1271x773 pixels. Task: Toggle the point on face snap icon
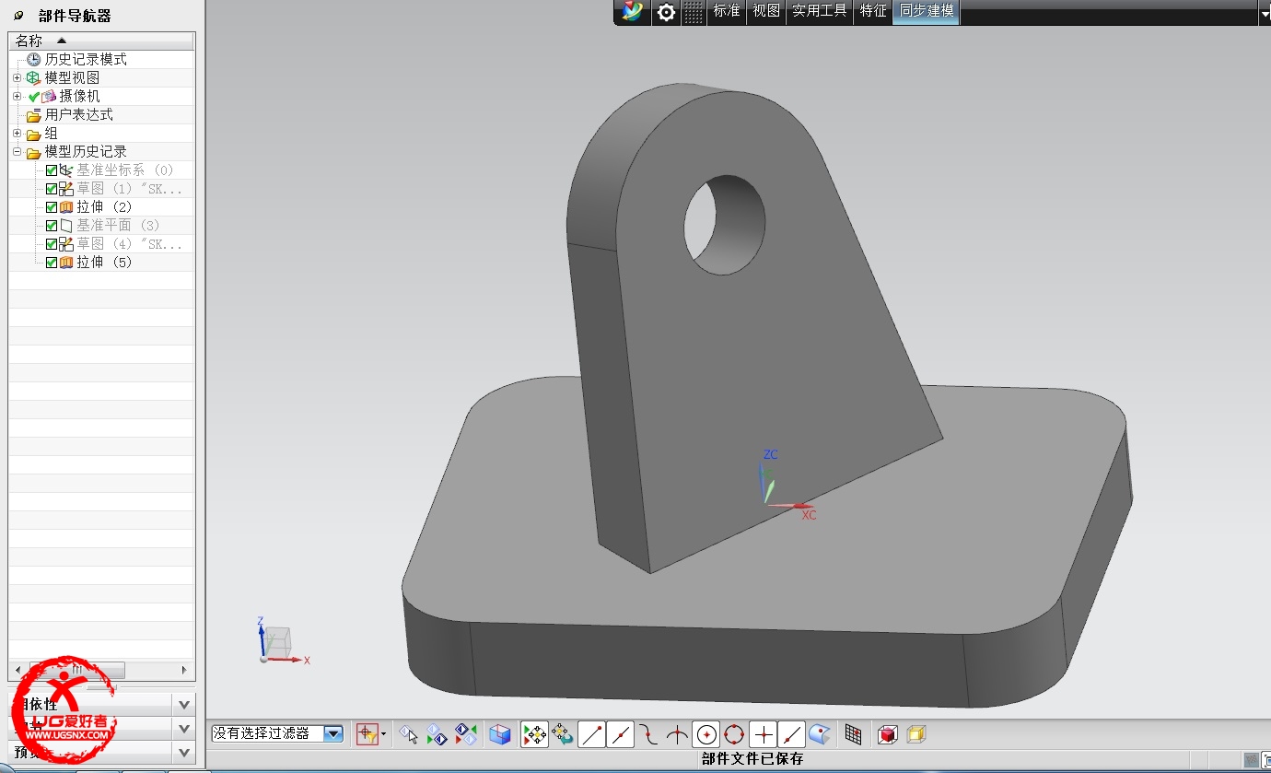pyautogui.click(x=820, y=734)
